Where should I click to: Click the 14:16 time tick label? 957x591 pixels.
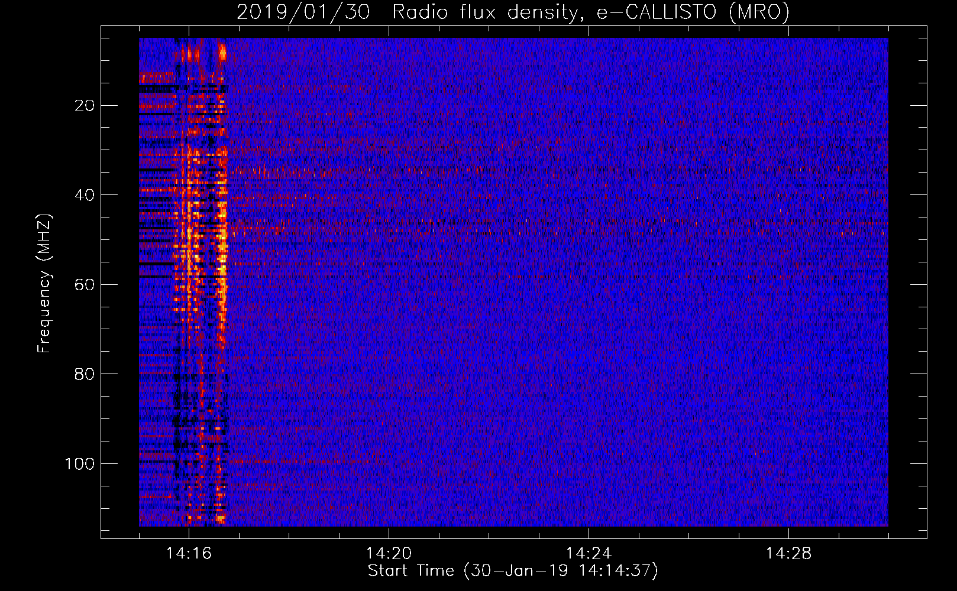[189, 554]
